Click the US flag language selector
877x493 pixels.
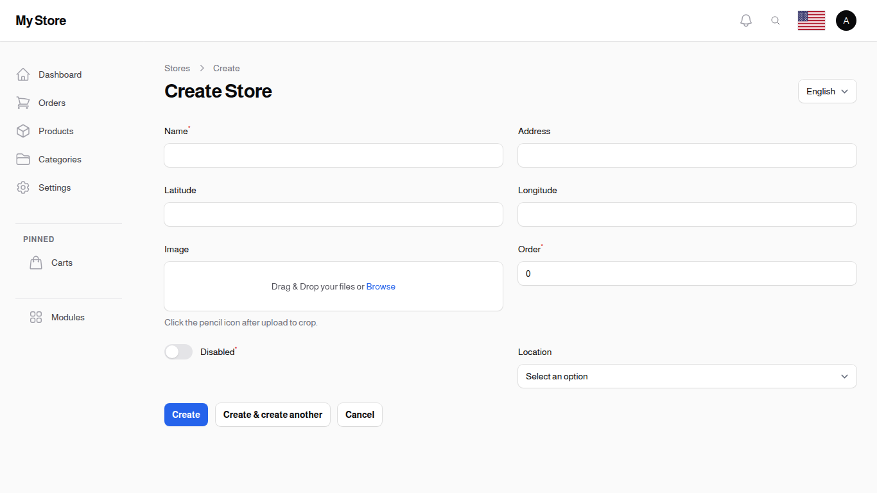point(811,20)
